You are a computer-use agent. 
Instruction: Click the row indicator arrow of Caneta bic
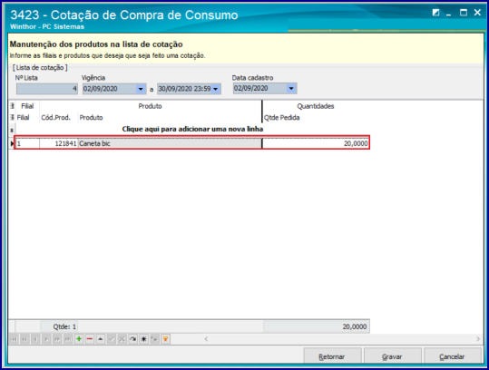point(12,143)
